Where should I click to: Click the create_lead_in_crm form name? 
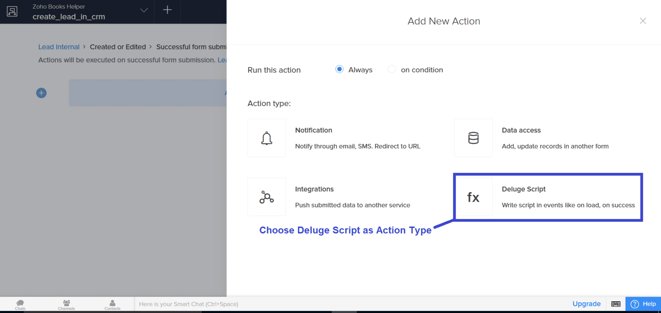pos(69,17)
